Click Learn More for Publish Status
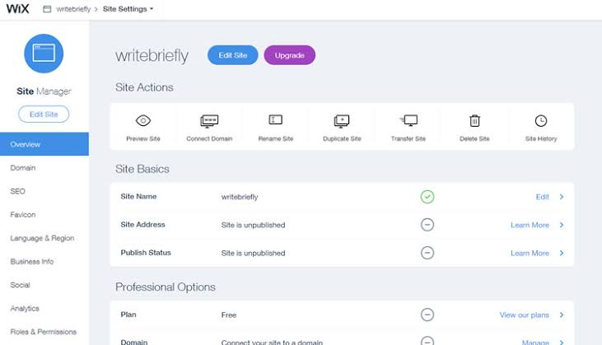 pyautogui.click(x=530, y=254)
